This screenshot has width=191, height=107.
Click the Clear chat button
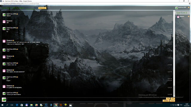[x=172, y=101]
